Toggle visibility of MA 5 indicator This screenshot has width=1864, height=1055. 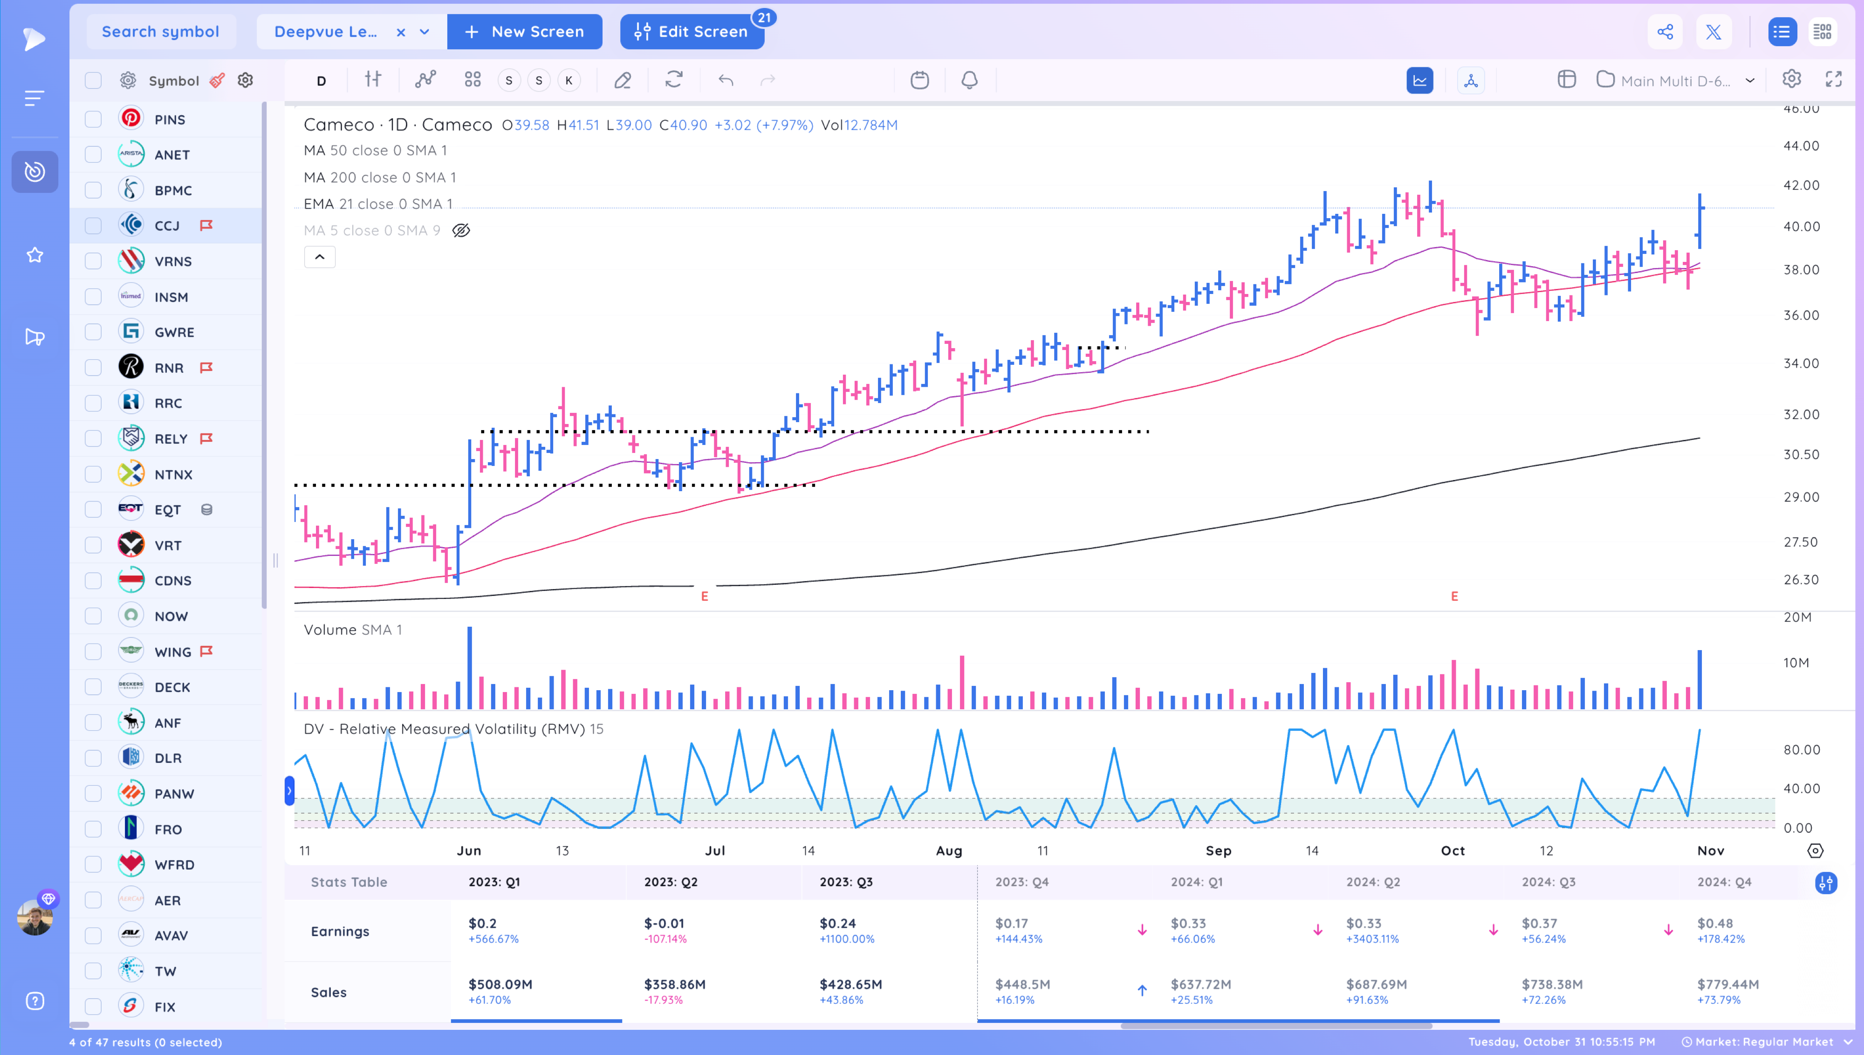461,230
